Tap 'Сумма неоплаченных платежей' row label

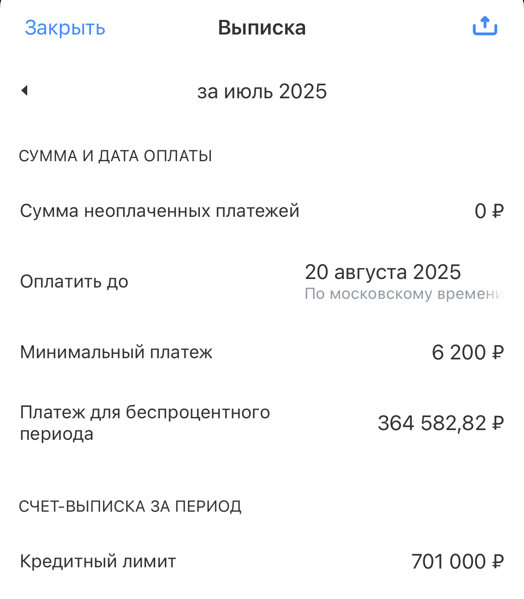[160, 211]
